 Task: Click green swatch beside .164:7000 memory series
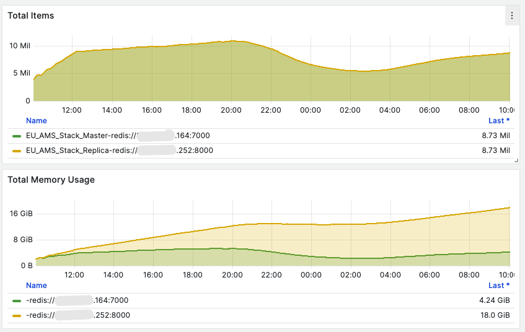[17, 301]
